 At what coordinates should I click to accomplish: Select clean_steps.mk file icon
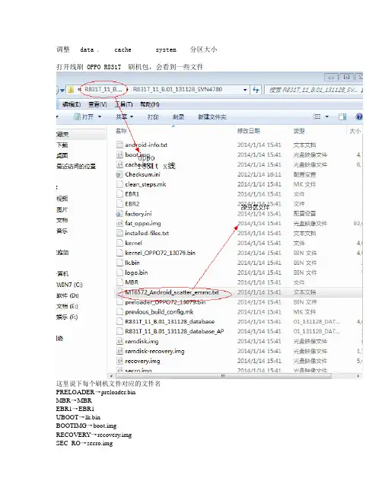click(x=119, y=184)
